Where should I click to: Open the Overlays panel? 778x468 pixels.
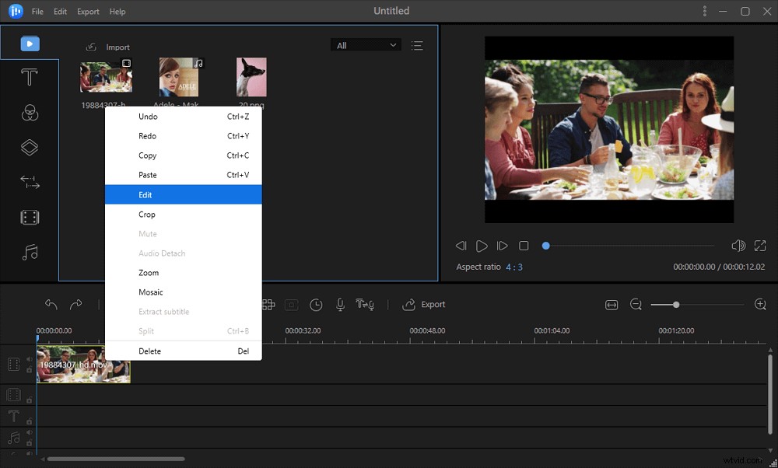tap(30, 147)
